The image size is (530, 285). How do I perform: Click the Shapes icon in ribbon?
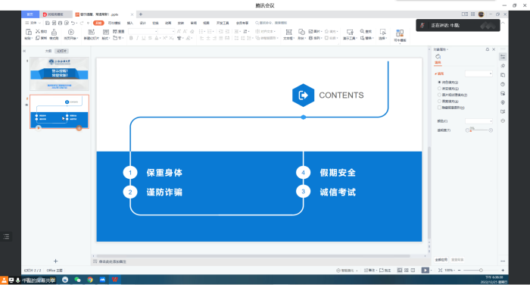pos(301,32)
